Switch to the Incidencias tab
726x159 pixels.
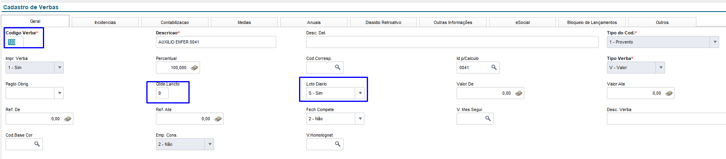pos(105,22)
